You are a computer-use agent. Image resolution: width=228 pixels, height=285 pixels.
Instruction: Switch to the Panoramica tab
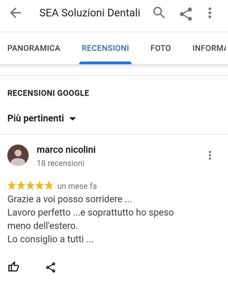[34, 48]
